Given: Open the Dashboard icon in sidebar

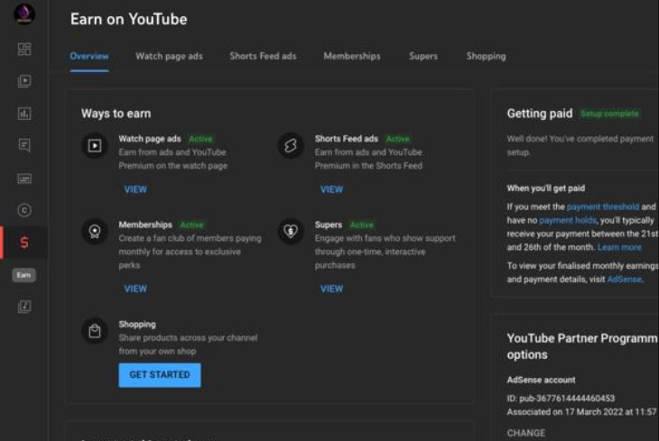Looking at the screenshot, I should click(24, 49).
